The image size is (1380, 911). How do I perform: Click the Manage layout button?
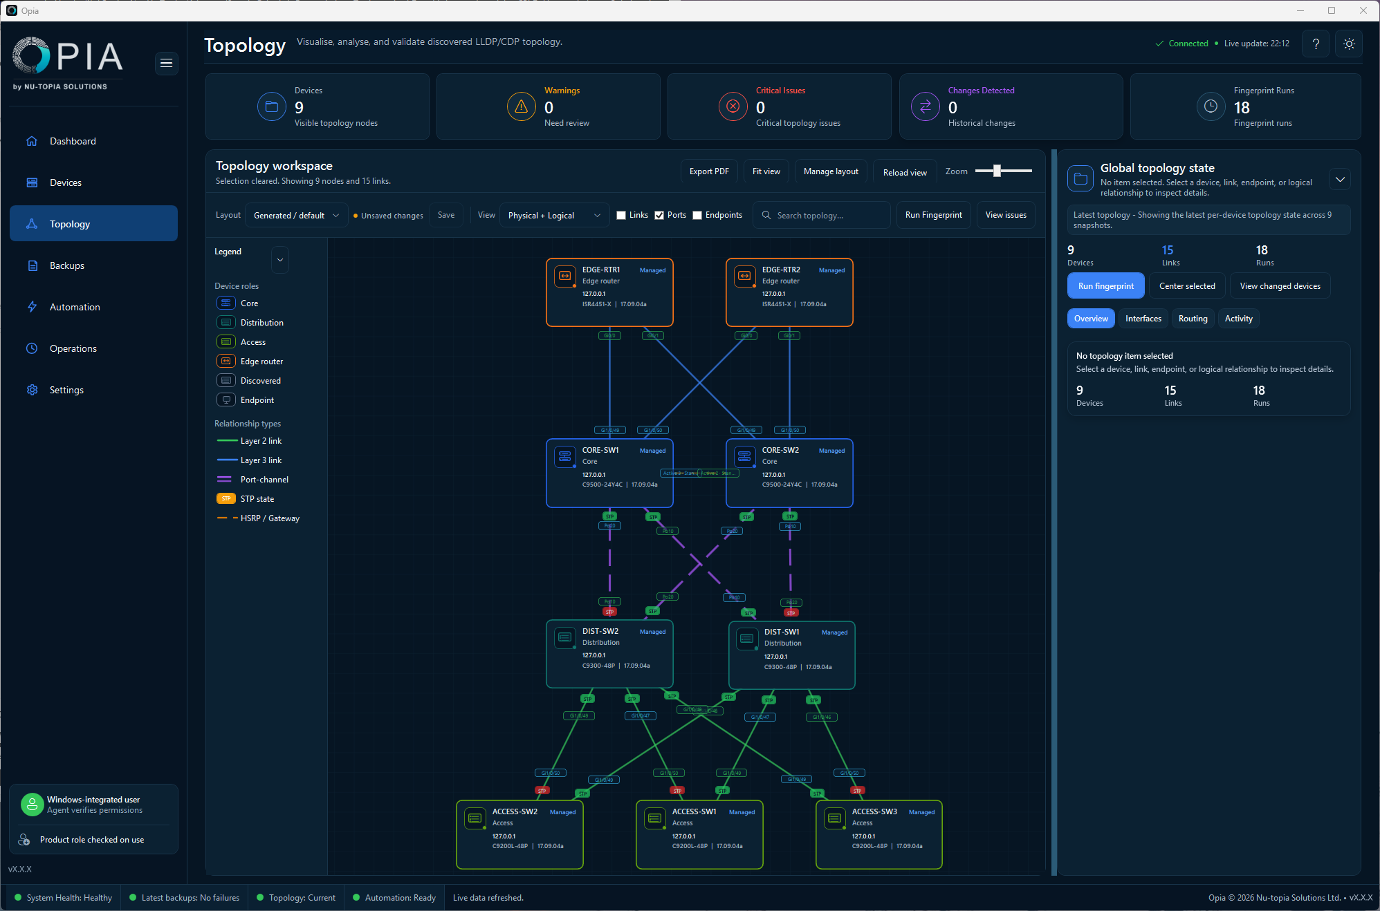coord(831,171)
